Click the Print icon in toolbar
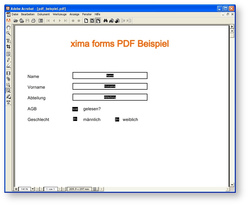 point(33,21)
